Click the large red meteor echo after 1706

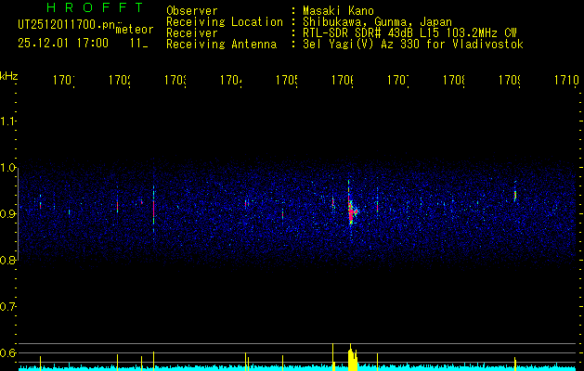tap(351, 212)
